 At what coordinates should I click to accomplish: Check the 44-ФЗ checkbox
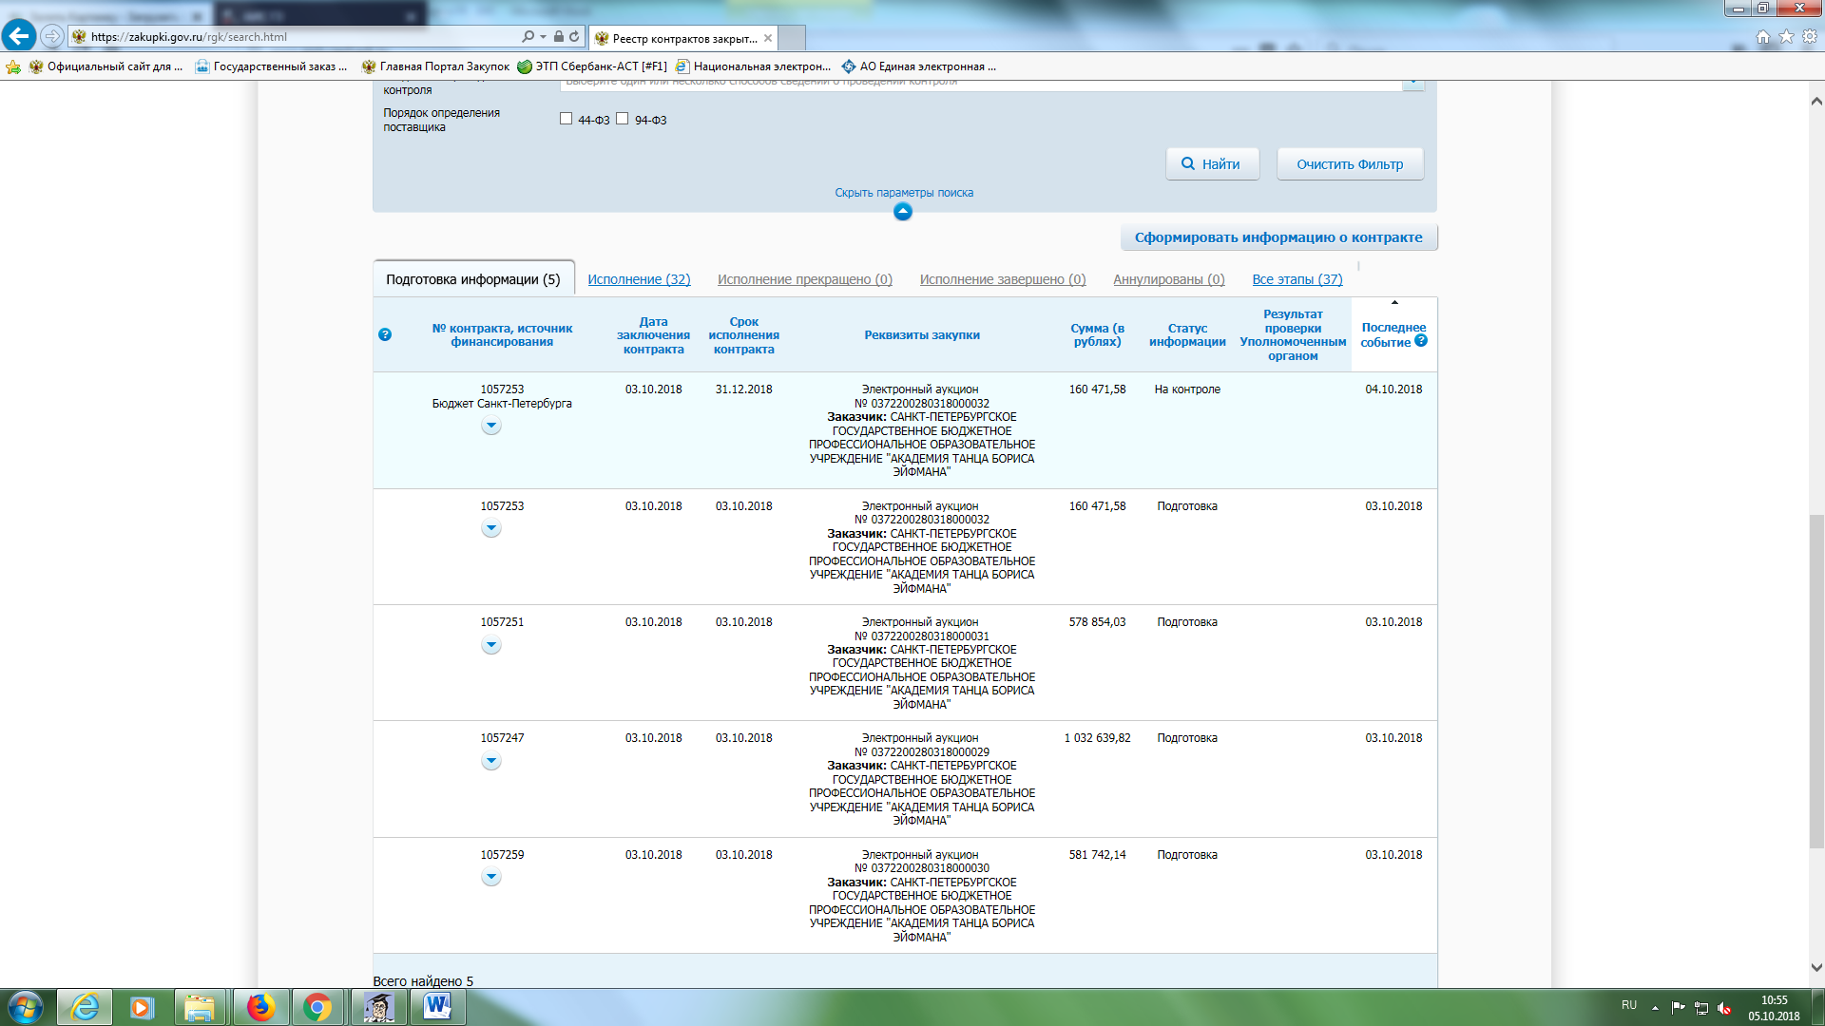coord(567,119)
